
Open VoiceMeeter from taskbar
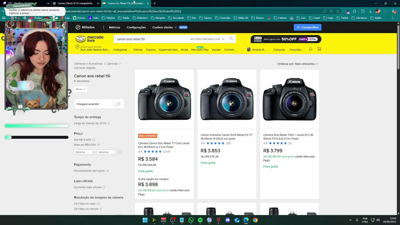[163, 220]
